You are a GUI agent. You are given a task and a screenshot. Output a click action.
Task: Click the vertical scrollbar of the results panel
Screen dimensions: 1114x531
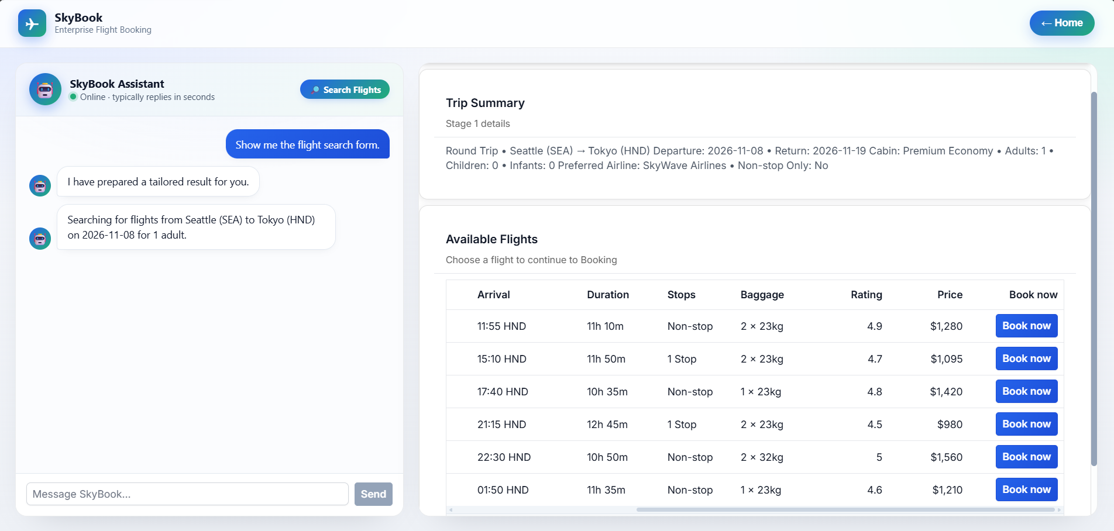click(x=1094, y=278)
